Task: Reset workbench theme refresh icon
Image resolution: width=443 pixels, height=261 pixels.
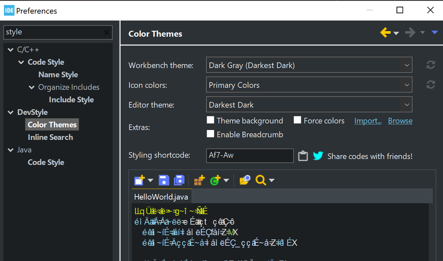Action: pyautogui.click(x=431, y=65)
